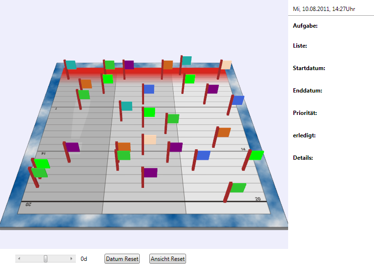
Task: Select the leftmost teal flag on the red strip
Action: click(71, 65)
